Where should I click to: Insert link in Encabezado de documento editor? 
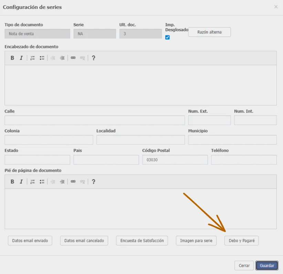coord(73,58)
